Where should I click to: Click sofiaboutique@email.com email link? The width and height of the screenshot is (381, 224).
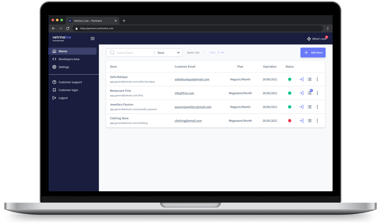(192, 79)
